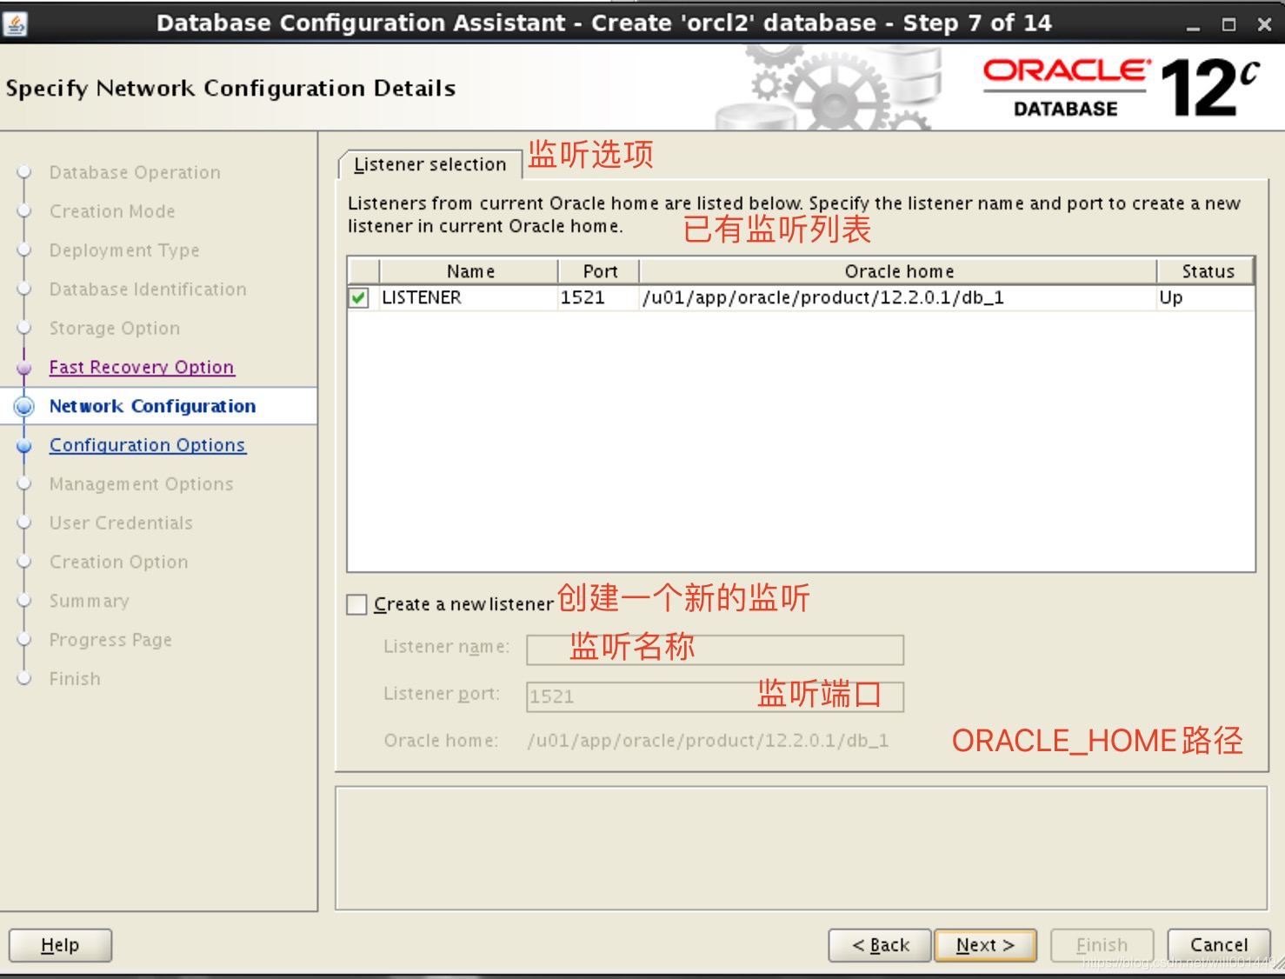1285x979 pixels.
Task: Select Network Configuration step in sidebar
Action: click(153, 406)
